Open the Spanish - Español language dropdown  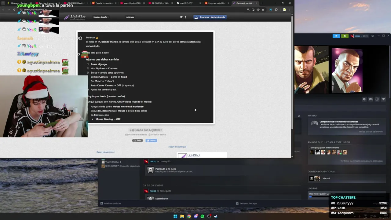pyautogui.click(x=101, y=17)
